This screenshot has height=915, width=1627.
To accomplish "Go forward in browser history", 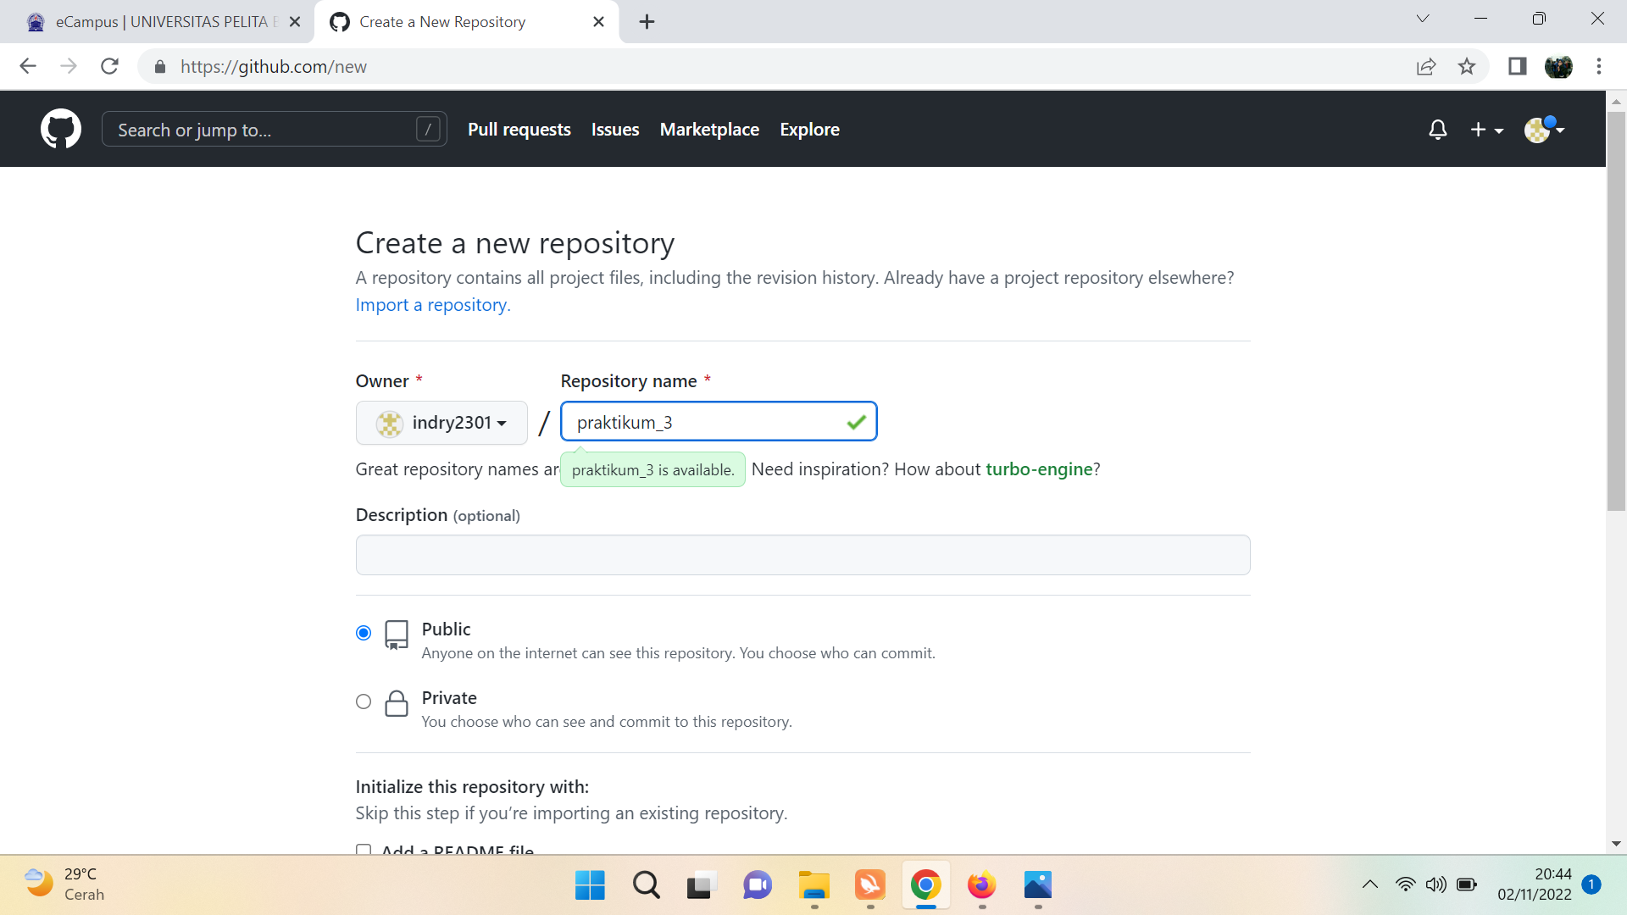I will point(69,66).
